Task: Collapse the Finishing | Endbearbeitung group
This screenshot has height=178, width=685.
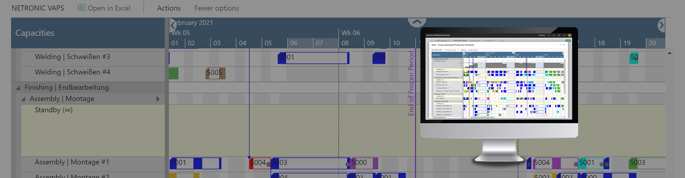Action: point(18,88)
